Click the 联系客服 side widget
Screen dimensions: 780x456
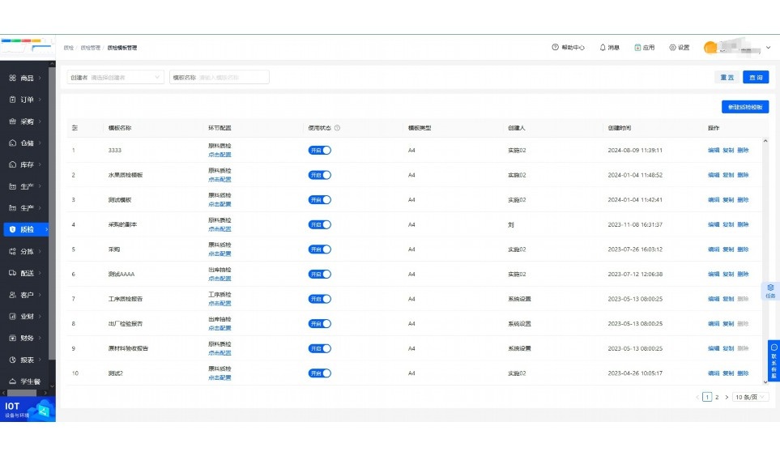coord(774,360)
